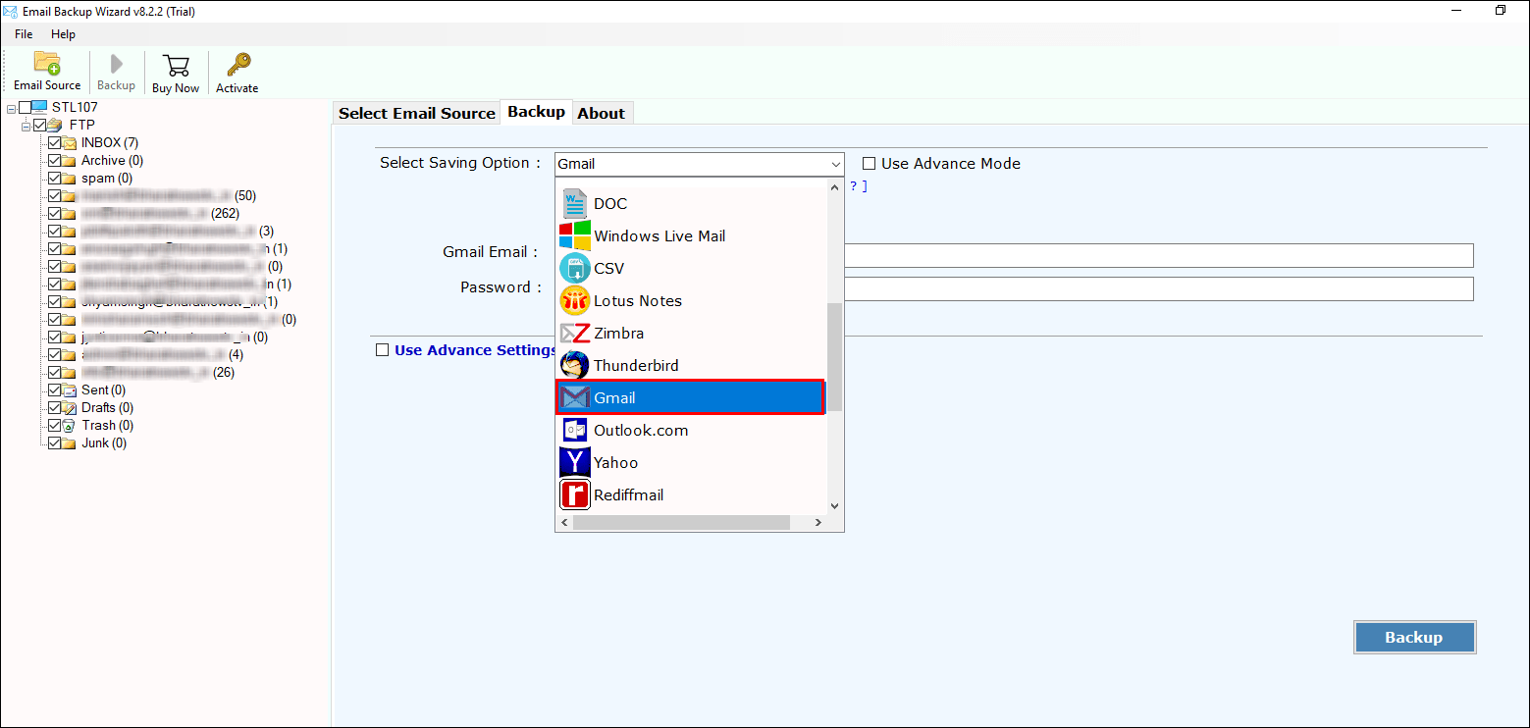
Task: Enable the Use Advance Settings checkbox
Action: point(383,350)
